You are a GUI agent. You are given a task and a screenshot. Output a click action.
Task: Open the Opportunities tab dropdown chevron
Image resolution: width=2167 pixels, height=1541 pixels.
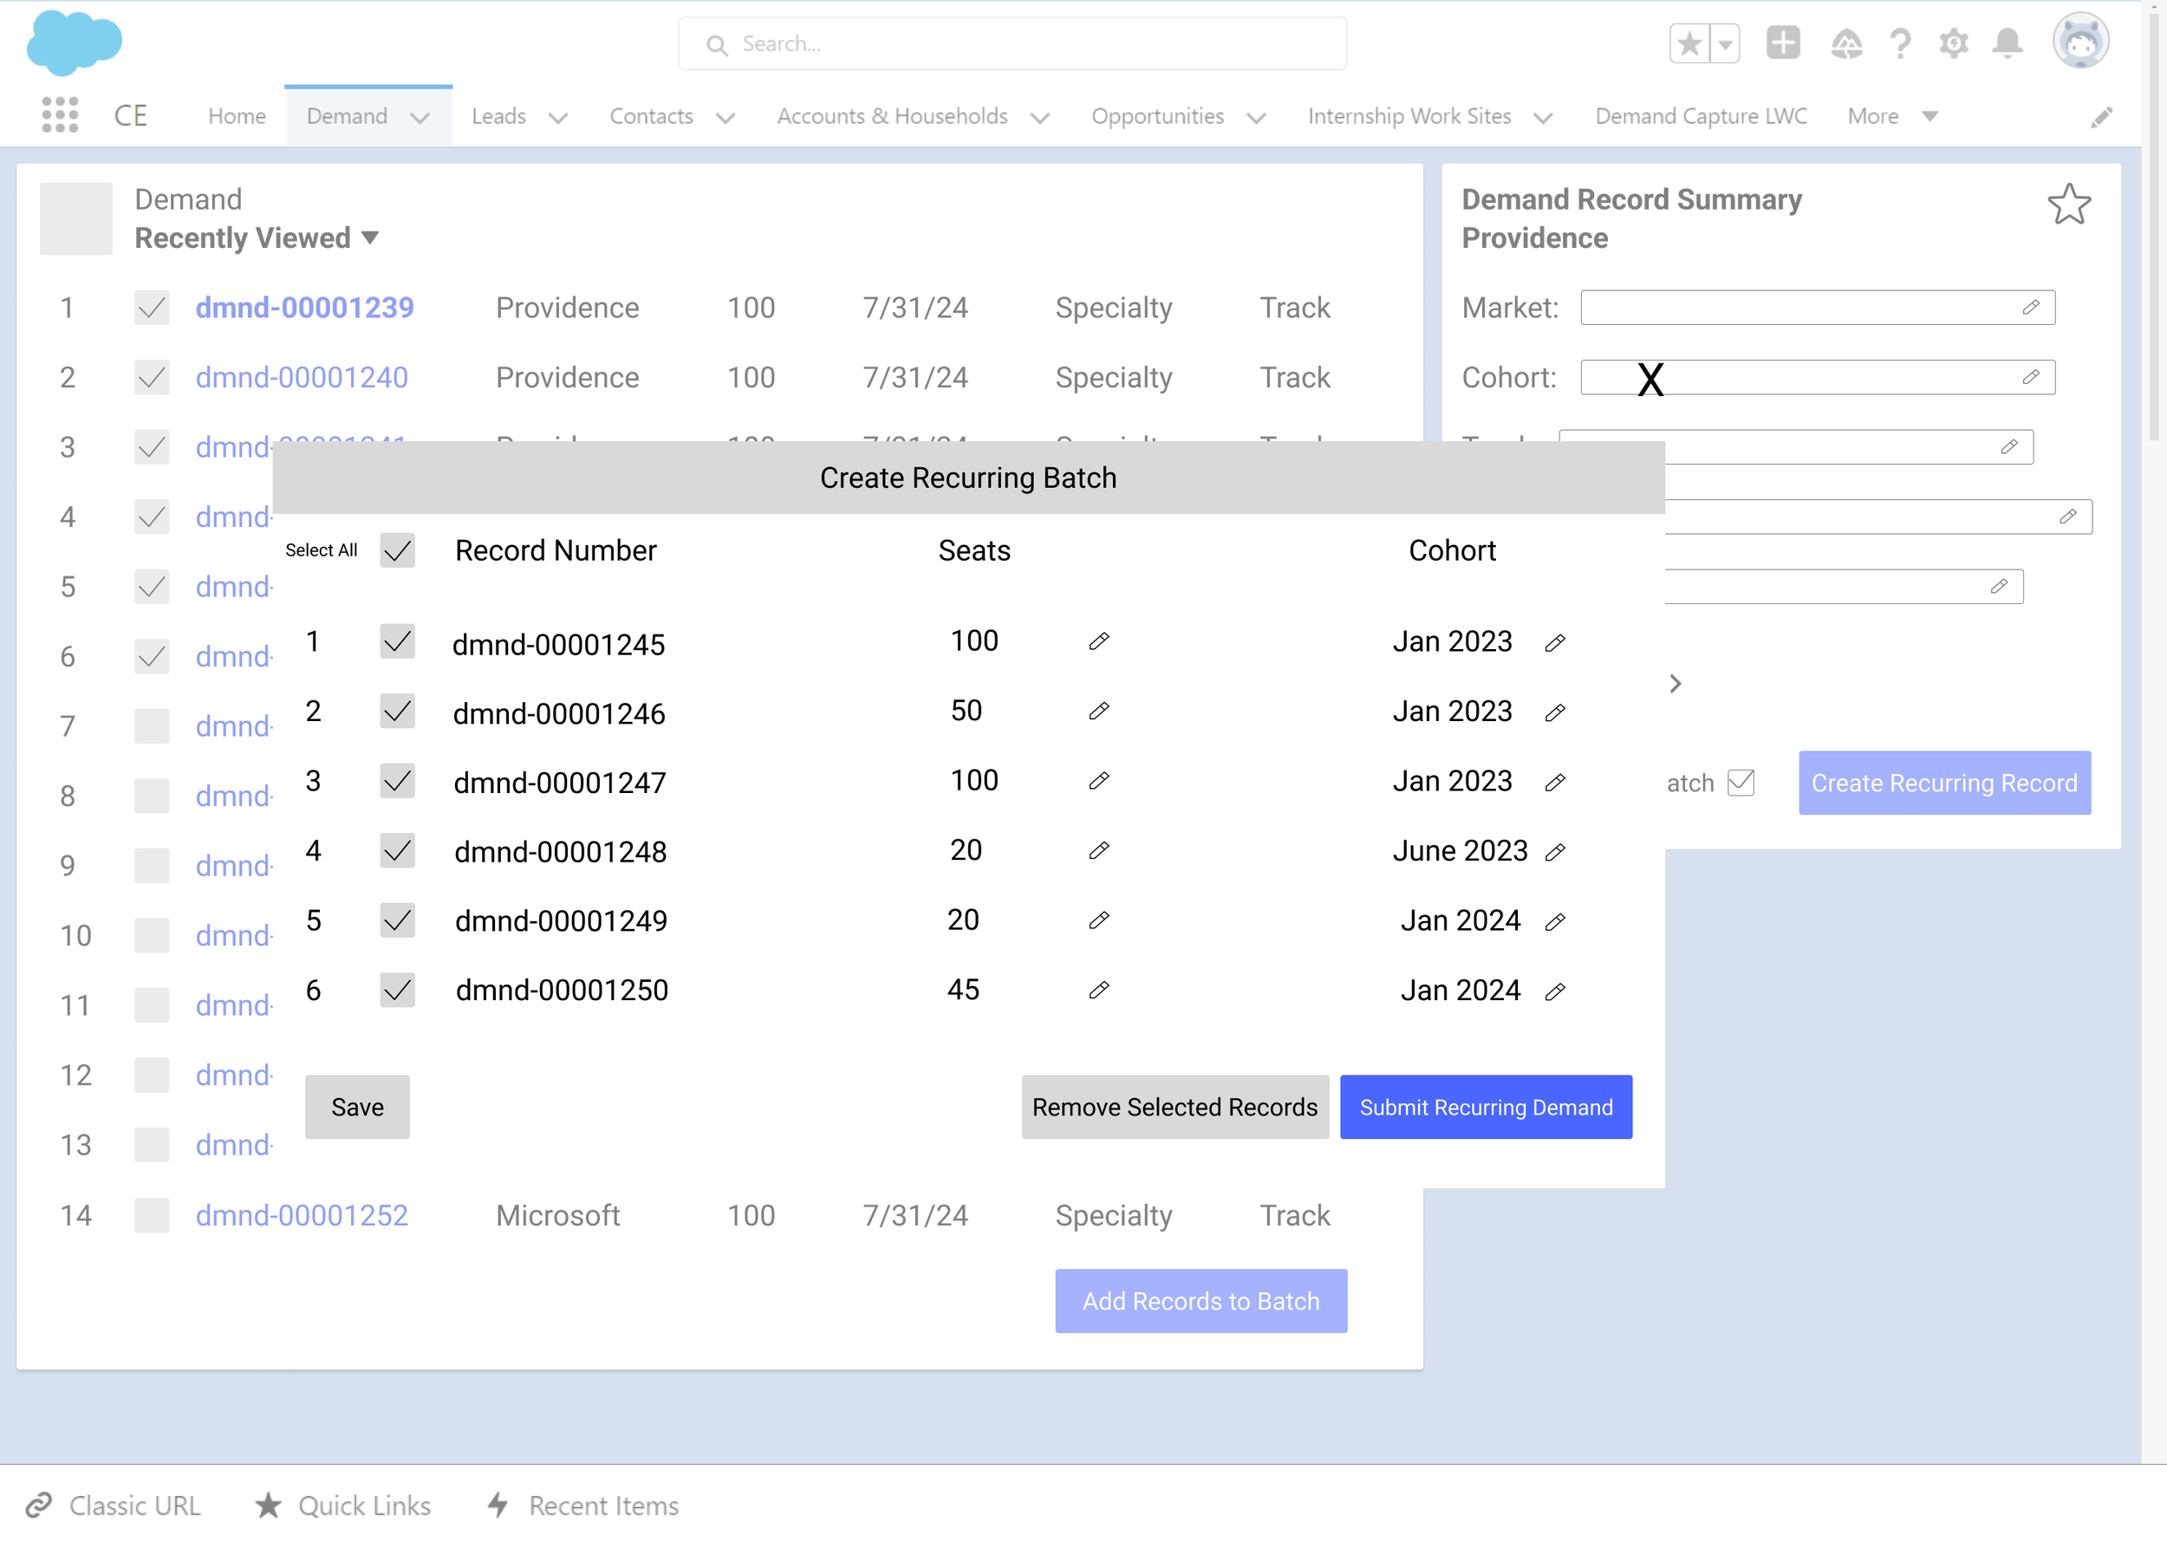click(x=1256, y=118)
